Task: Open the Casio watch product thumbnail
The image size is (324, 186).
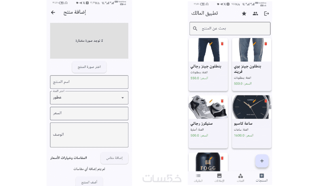Action: click(x=252, y=107)
